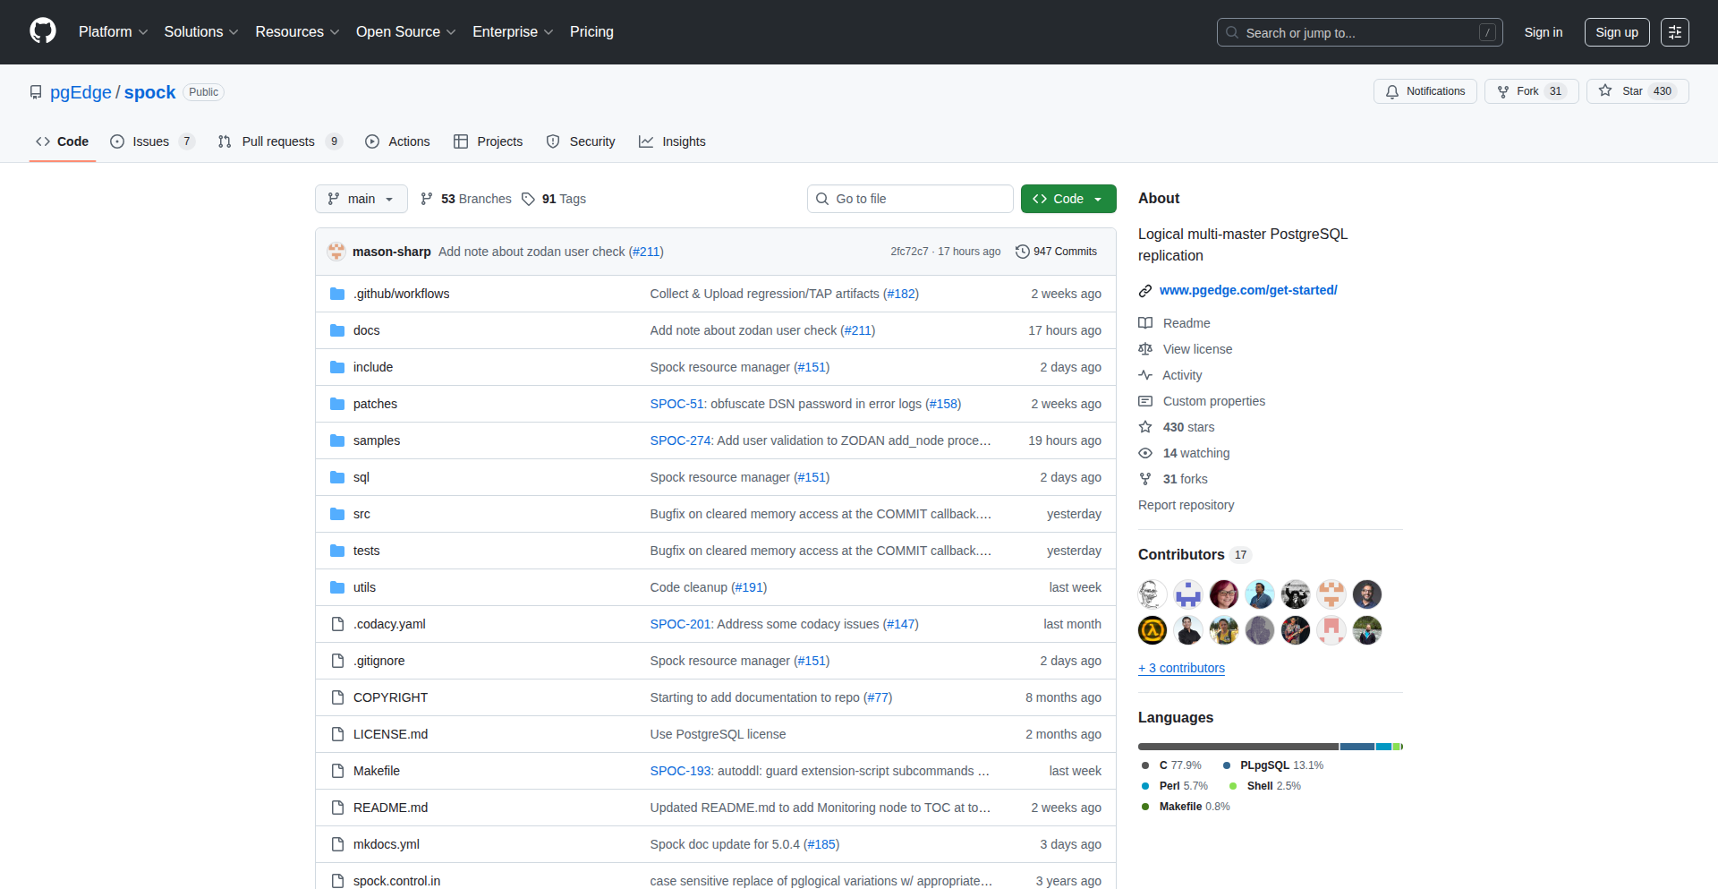This screenshot has width=1718, height=889.
Task: Expand the Resources menu
Action: click(297, 32)
